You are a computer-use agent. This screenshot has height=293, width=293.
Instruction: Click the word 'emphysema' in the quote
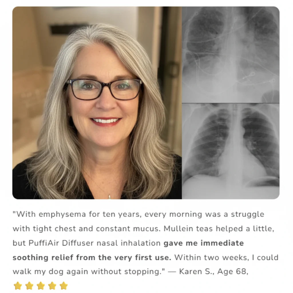point(62,215)
